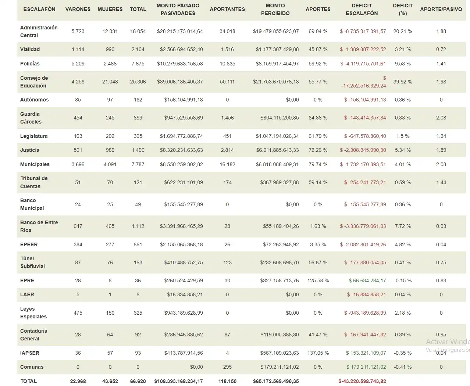
Task: Select the Autónomos row label
Action: [x=35, y=100]
